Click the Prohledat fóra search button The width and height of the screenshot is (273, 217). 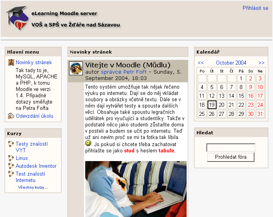231,157
